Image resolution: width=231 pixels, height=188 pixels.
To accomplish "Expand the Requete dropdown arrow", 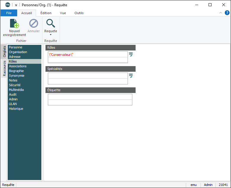I will [51, 35].
